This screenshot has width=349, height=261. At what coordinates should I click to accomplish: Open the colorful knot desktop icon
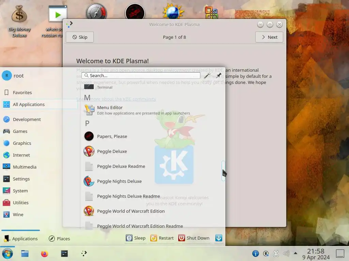coord(211,13)
